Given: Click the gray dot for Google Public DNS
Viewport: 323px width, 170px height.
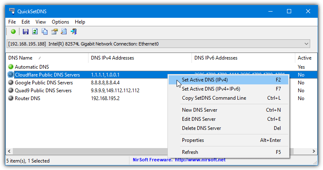Looking at the screenshot, I should click(11, 82).
